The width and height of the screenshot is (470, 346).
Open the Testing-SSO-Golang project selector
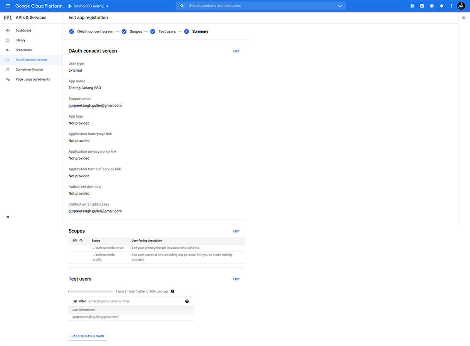[88, 6]
